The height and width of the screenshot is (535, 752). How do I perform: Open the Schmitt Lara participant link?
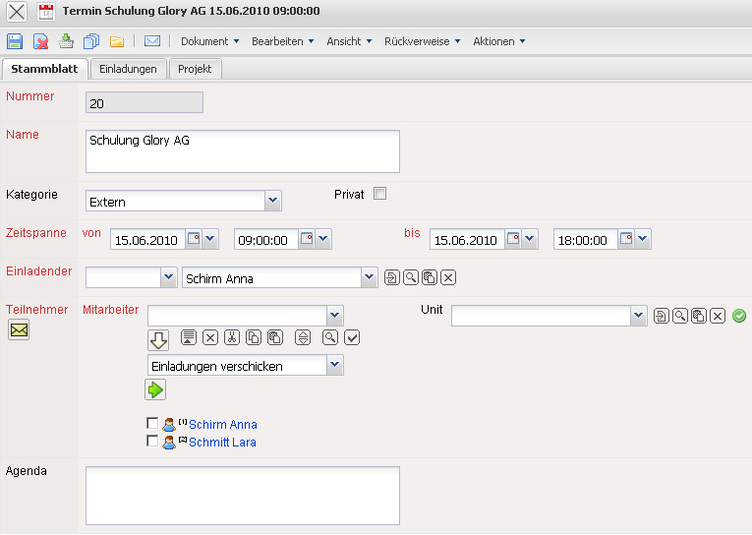tap(223, 443)
